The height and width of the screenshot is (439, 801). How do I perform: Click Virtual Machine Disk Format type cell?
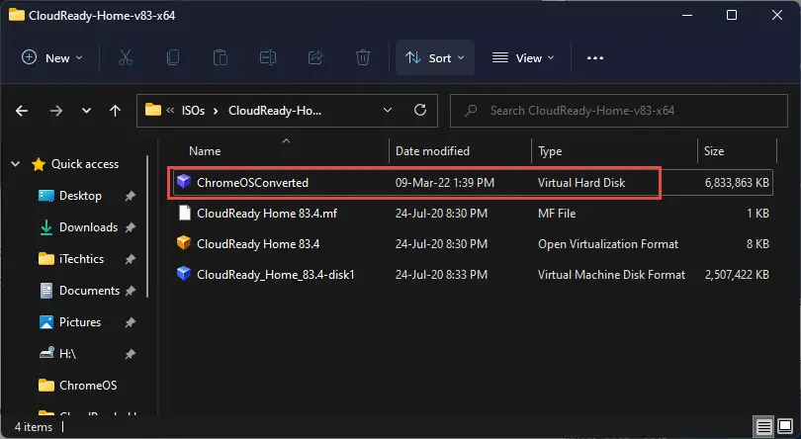pyautogui.click(x=611, y=275)
